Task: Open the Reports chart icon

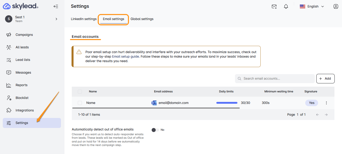Action: [x=9, y=85]
